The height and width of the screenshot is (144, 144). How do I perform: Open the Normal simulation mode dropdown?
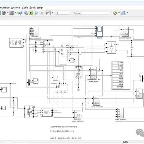click(92, 13)
